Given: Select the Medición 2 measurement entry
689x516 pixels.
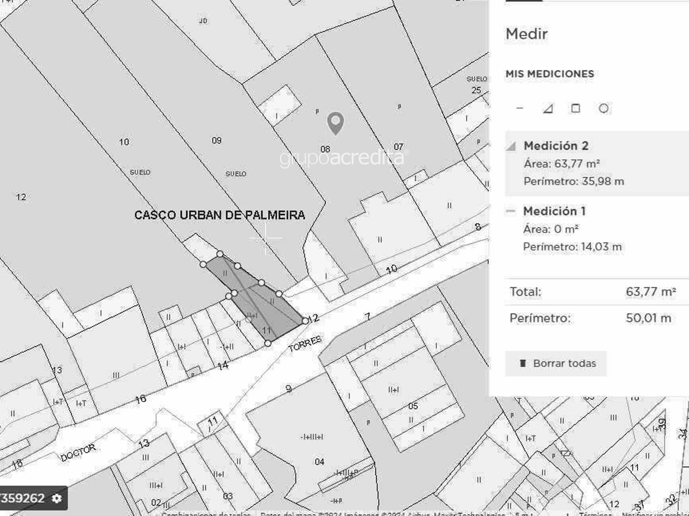Looking at the screenshot, I should tap(556, 146).
